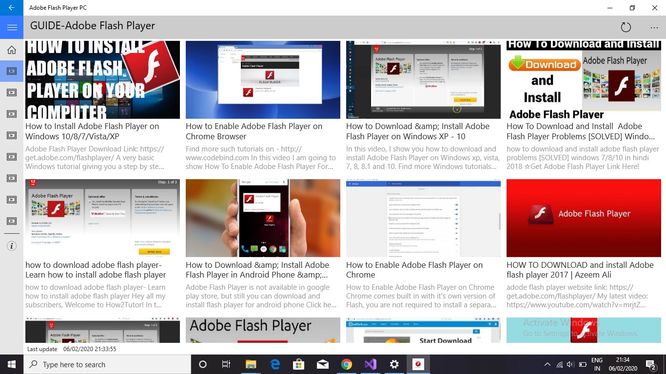Image resolution: width=666 pixels, height=374 pixels.
Task: Select the red 'Adobe Flash Player' logo thumbnail
Action: 584,218
